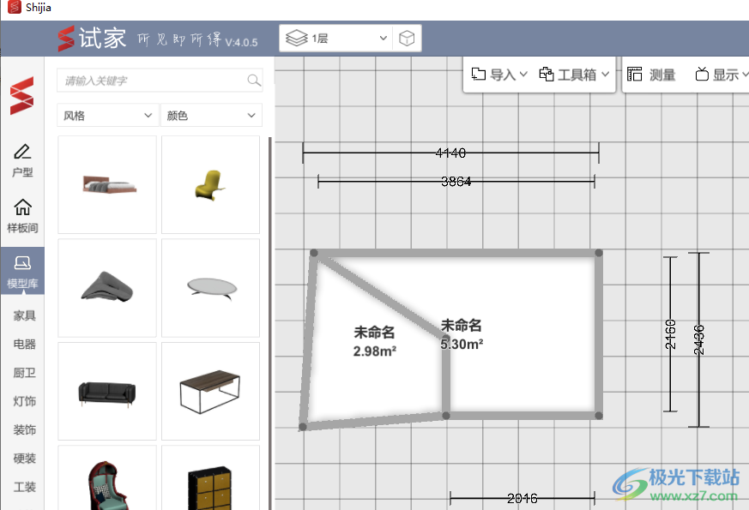Click the Shijia logo in the title bar
749x510 pixels.
[15, 7]
